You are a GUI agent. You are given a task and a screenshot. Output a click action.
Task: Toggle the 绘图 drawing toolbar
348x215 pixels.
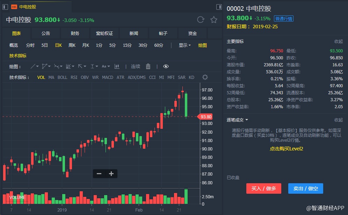(202, 45)
